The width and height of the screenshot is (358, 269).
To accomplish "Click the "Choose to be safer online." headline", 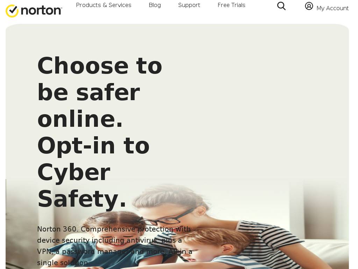I will pyautogui.click(x=100, y=92).
